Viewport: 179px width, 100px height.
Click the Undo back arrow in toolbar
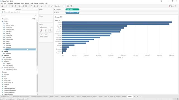click(6, 6)
